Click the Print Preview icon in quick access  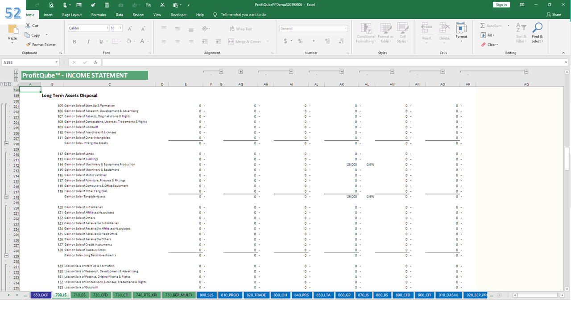52,5
